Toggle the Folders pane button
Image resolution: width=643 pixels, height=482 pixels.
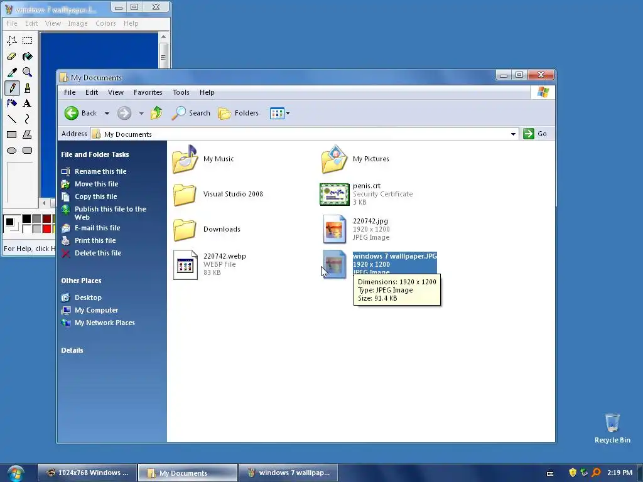tap(238, 113)
